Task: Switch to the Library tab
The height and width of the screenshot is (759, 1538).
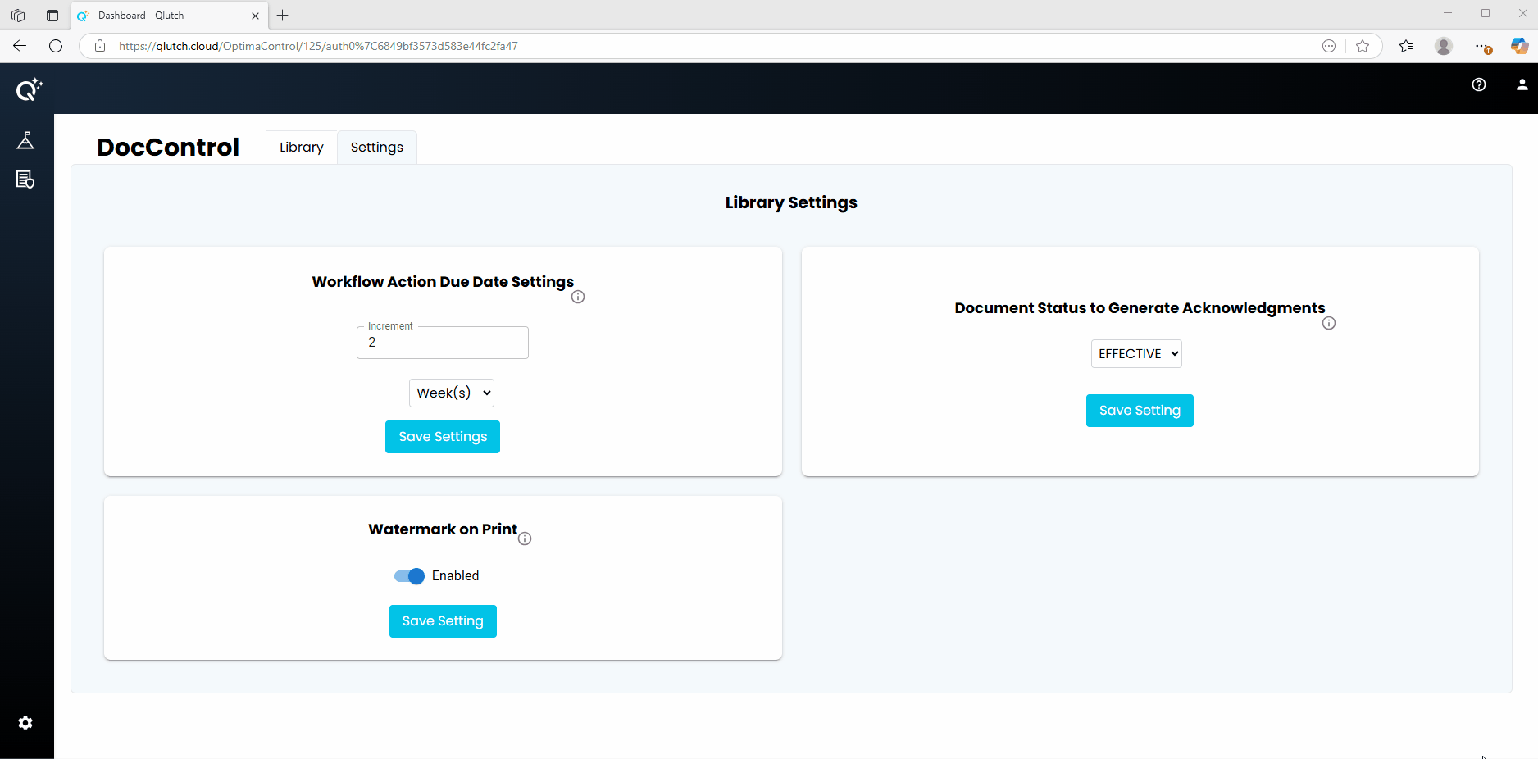Action: click(x=301, y=148)
